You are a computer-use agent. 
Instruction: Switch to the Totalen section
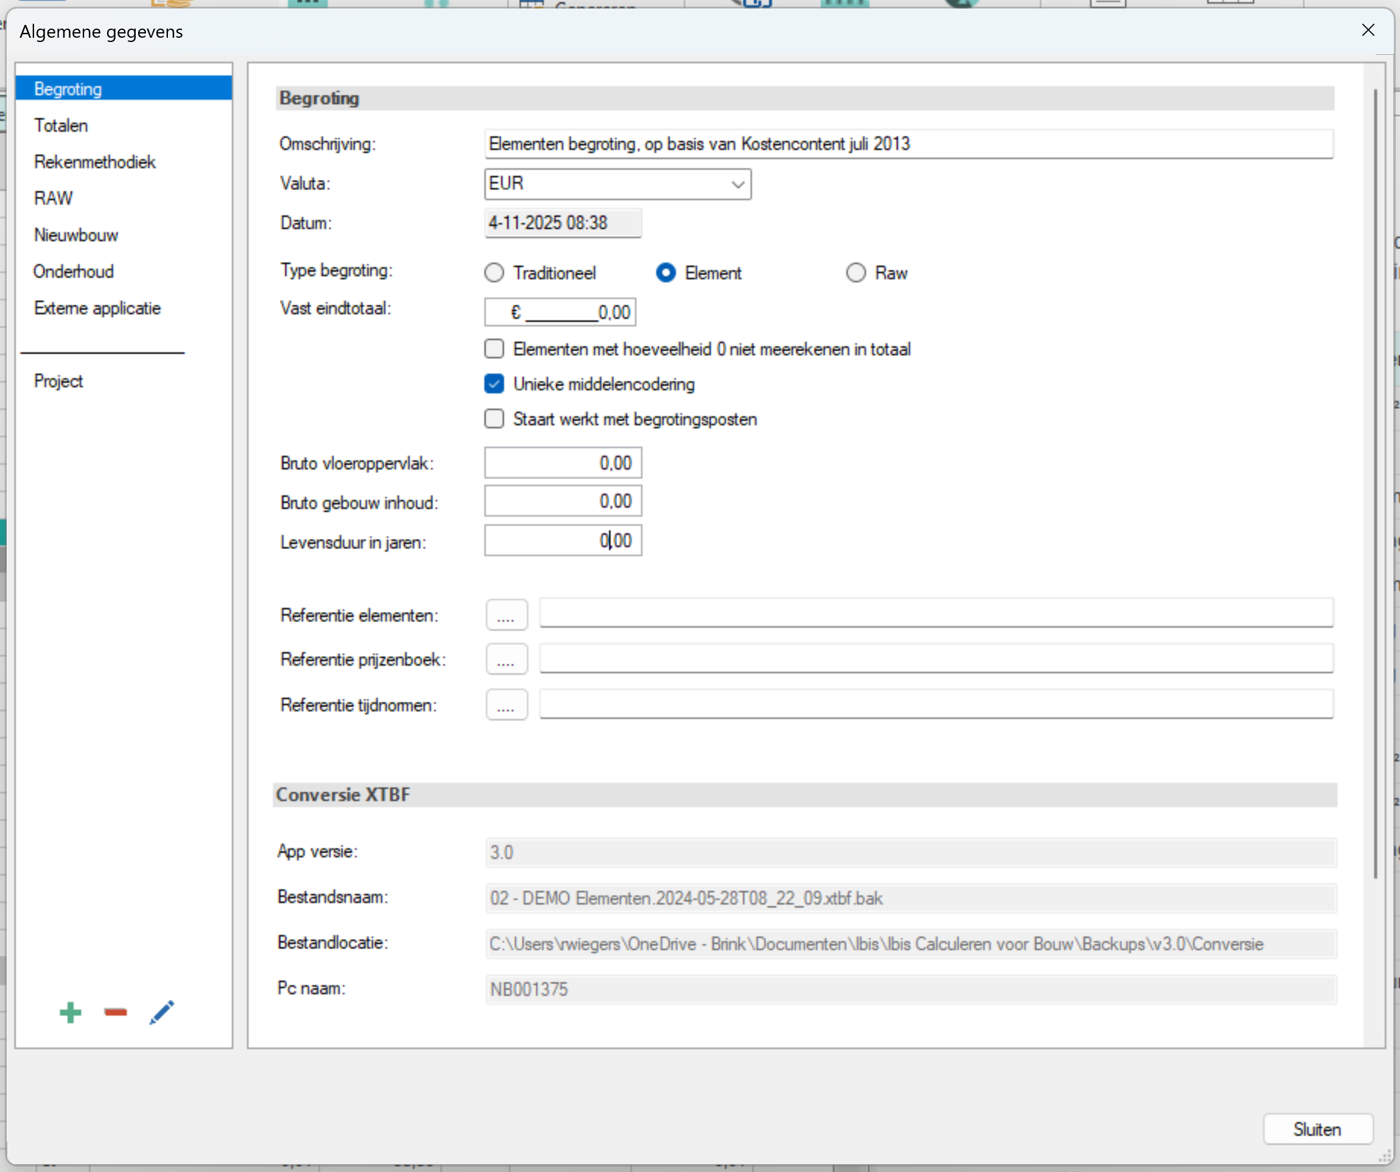pos(61,125)
